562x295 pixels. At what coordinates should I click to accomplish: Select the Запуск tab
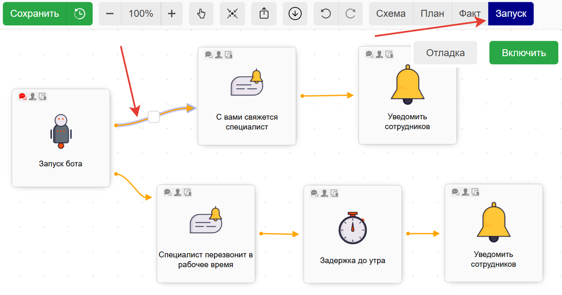point(510,14)
